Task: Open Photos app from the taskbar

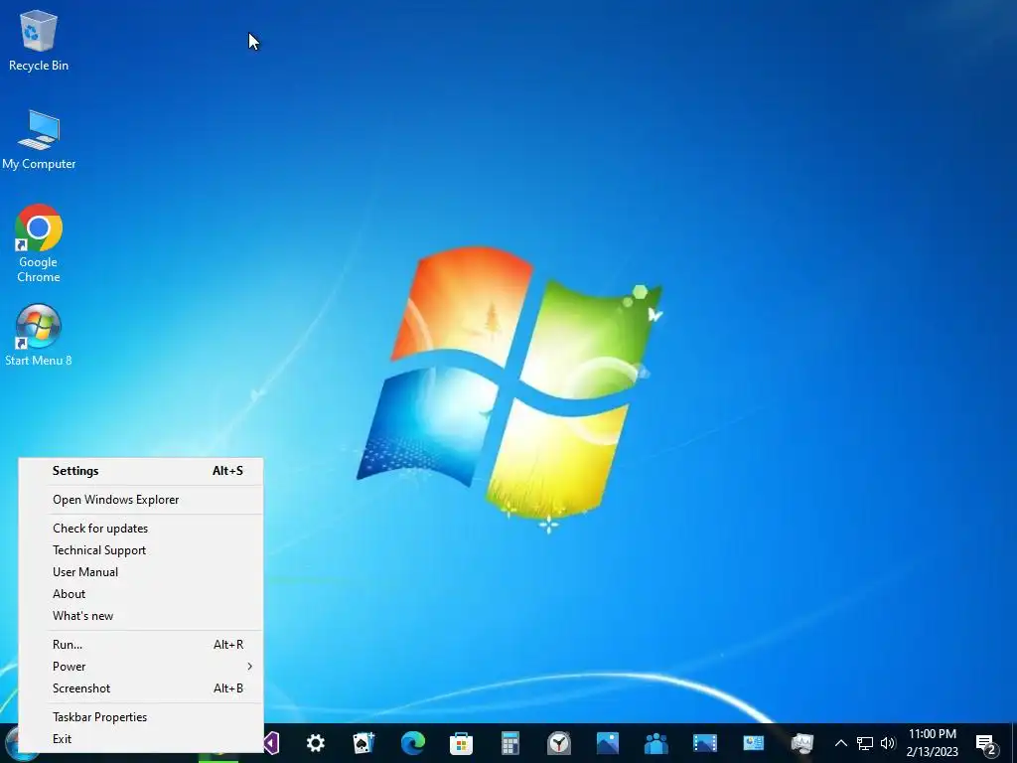Action: tap(608, 743)
